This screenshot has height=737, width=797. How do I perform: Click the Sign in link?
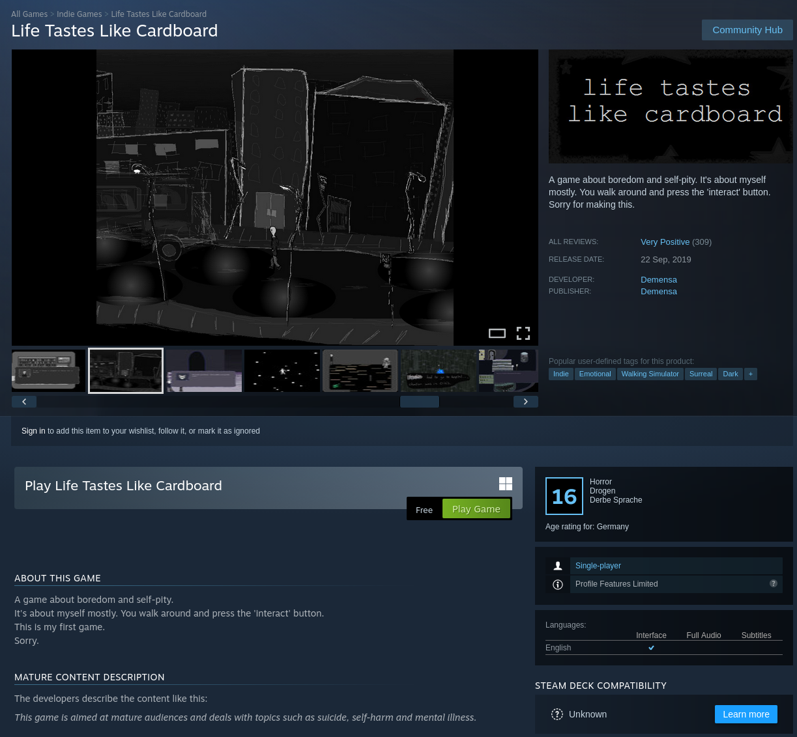pos(33,431)
